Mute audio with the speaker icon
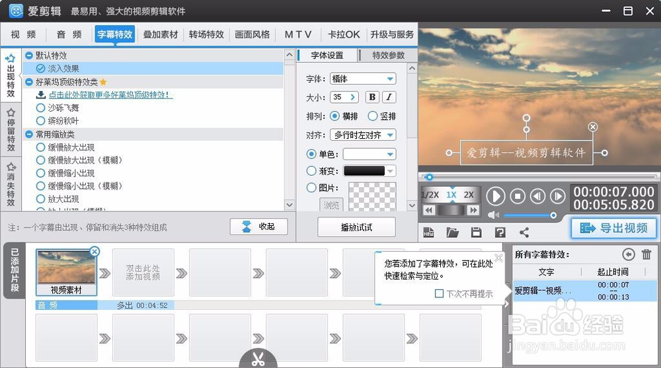 pos(493,215)
